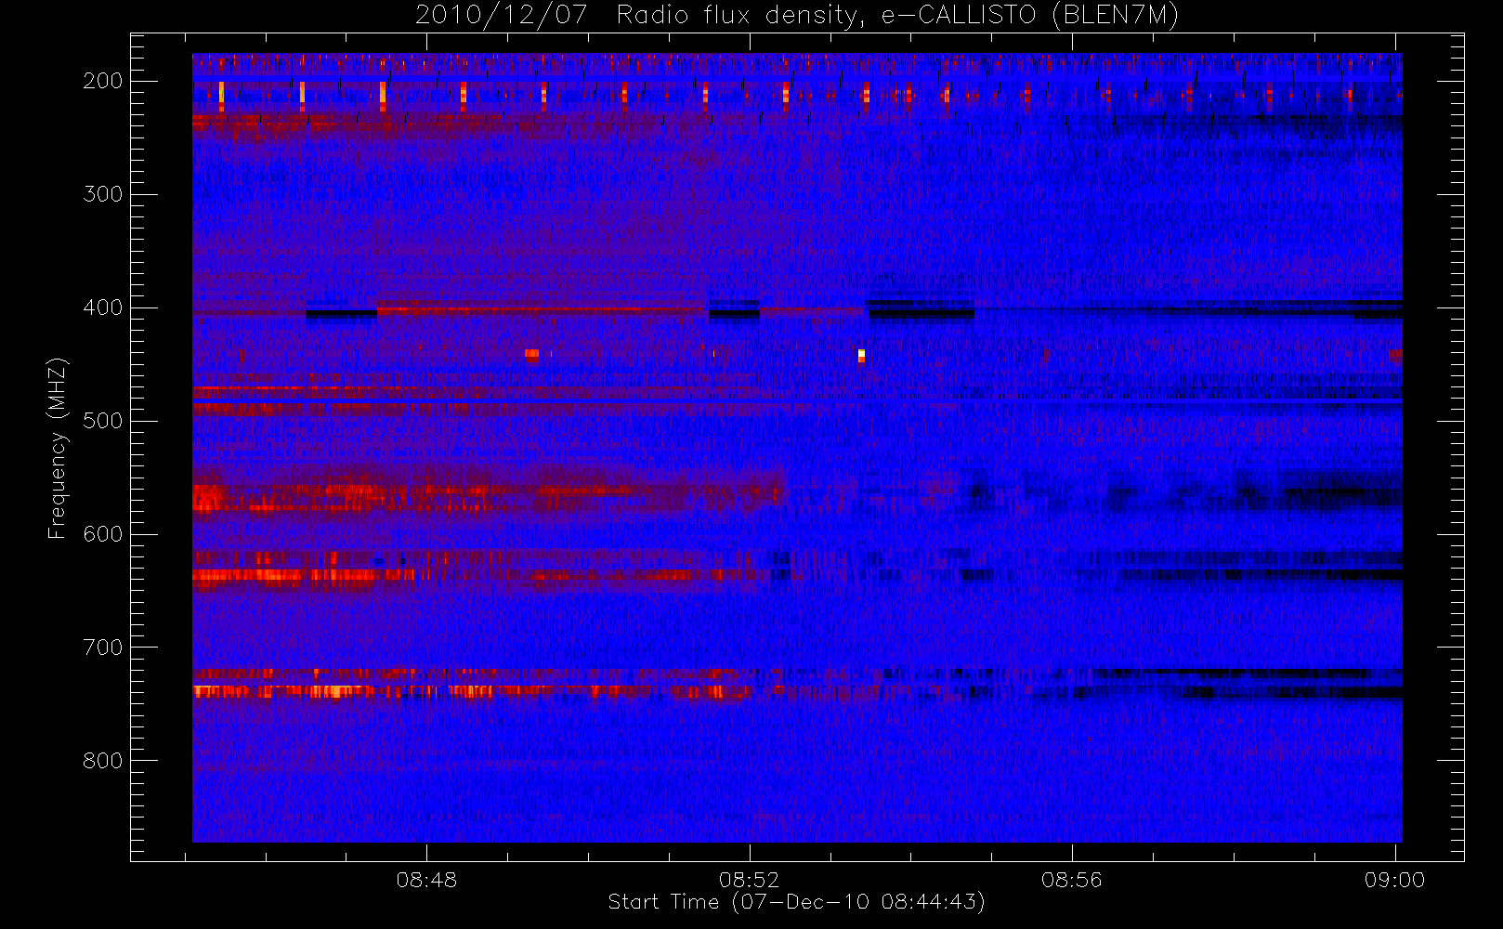Click the 08:48 time tick label

click(x=427, y=880)
